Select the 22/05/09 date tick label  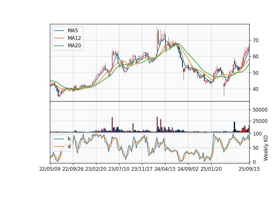(50, 169)
